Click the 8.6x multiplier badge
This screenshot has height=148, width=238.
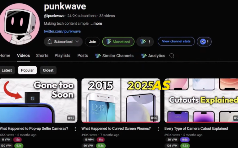tap(185, 140)
